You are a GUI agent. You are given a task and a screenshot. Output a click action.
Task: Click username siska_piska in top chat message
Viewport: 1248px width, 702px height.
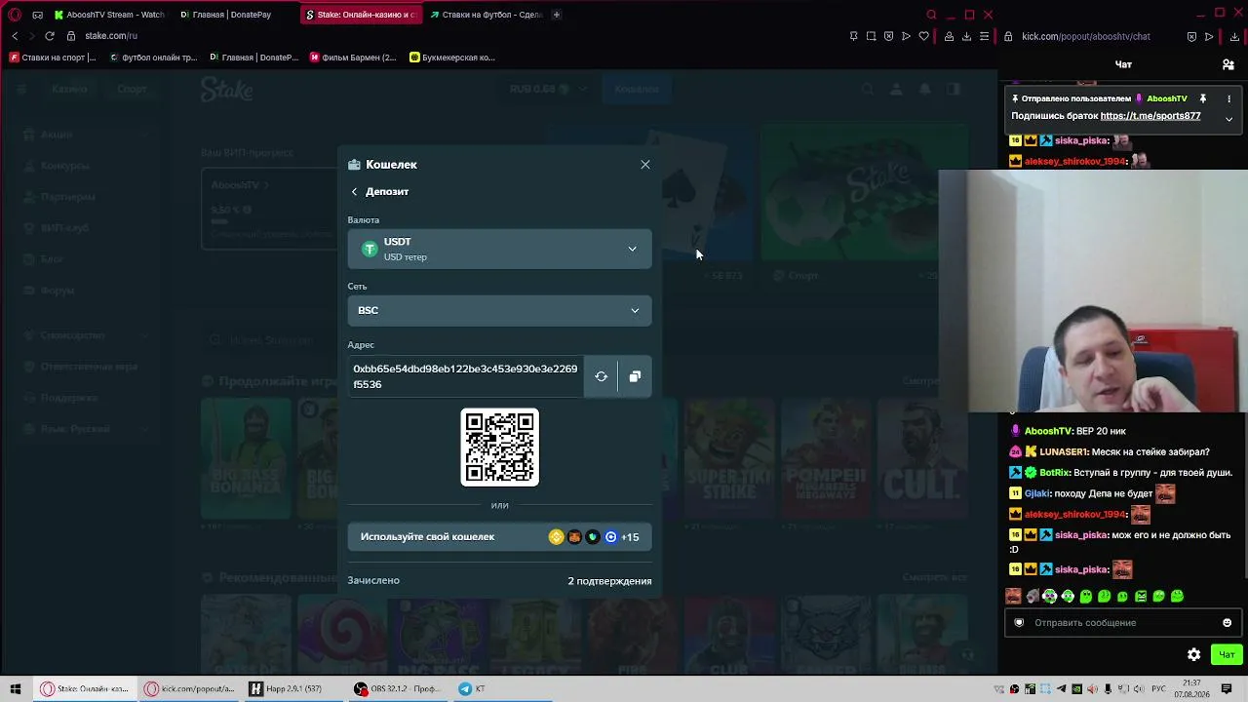pyautogui.click(x=1082, y=141)
